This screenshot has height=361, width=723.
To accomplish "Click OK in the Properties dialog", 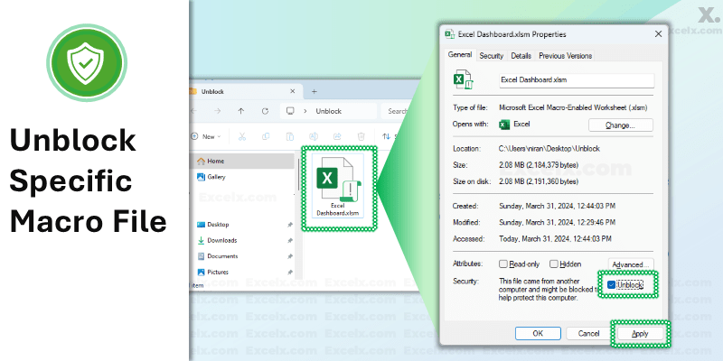I will (538, 333).
